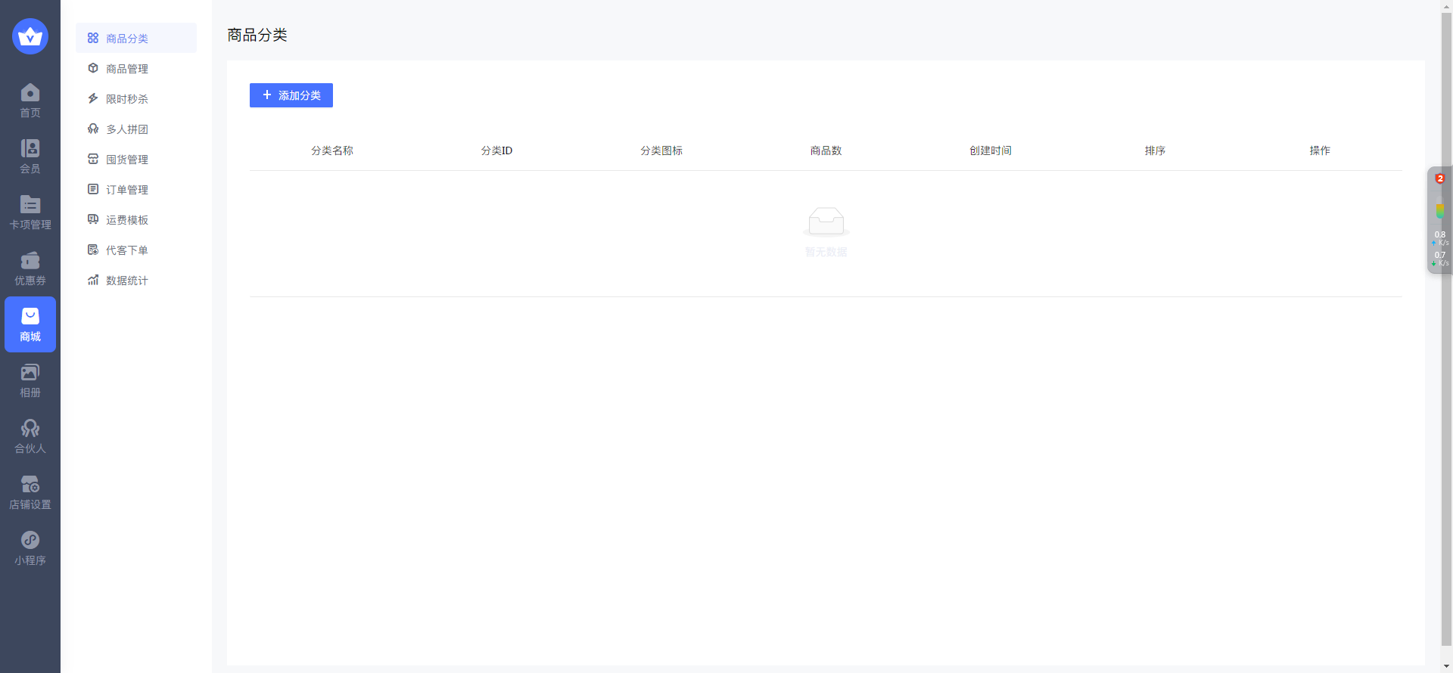Open the 首页 home section
Screen dimensions: 1453x673
tap(30, 101)
